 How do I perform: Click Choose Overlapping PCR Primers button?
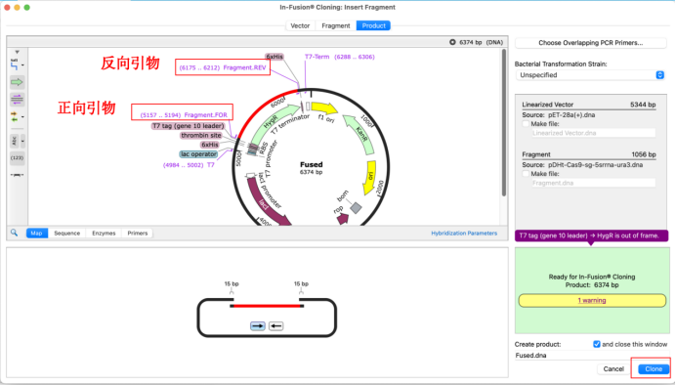click(x=590, y=43)
